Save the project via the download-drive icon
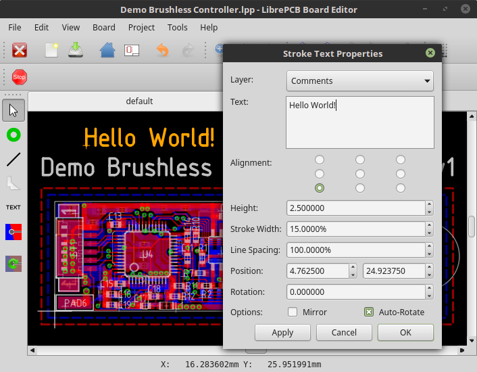The width and height of the screenshot is (477, 372). (x=76, y=50)
